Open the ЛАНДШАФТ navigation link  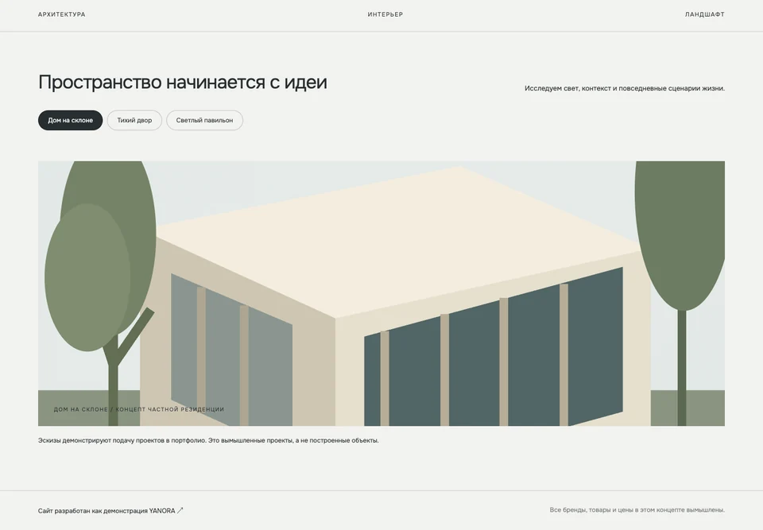705,14
